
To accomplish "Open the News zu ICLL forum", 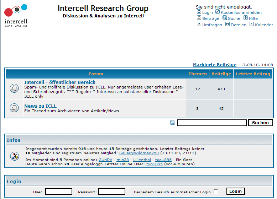I will pos(40,106).
